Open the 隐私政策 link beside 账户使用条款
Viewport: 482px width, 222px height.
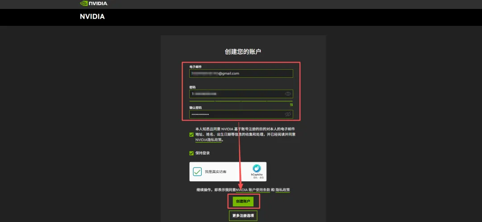(x=283, y=190)
